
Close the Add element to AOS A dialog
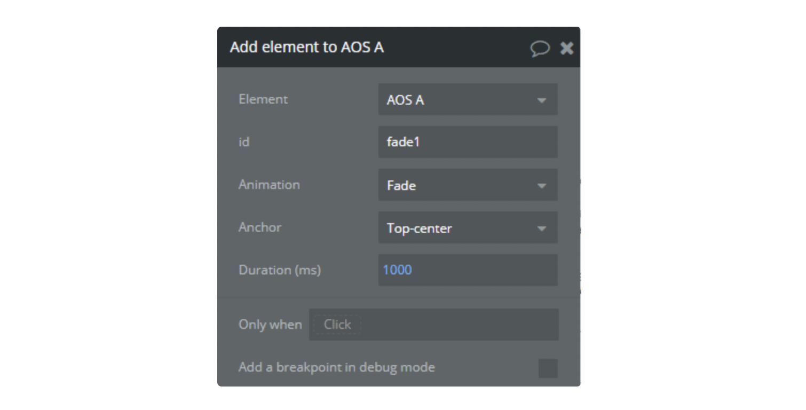point(567,49)
